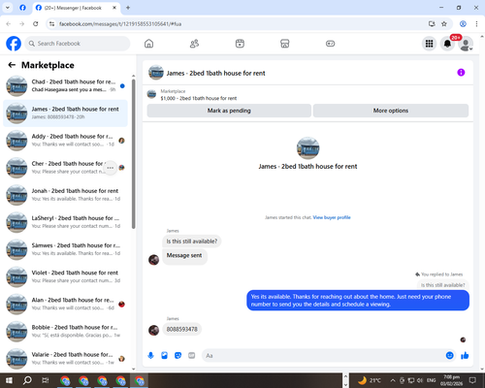The width and height of the screenshot is (485, 388).
Task: Record a voice clip with microphone icon
Action: [150, 356]
